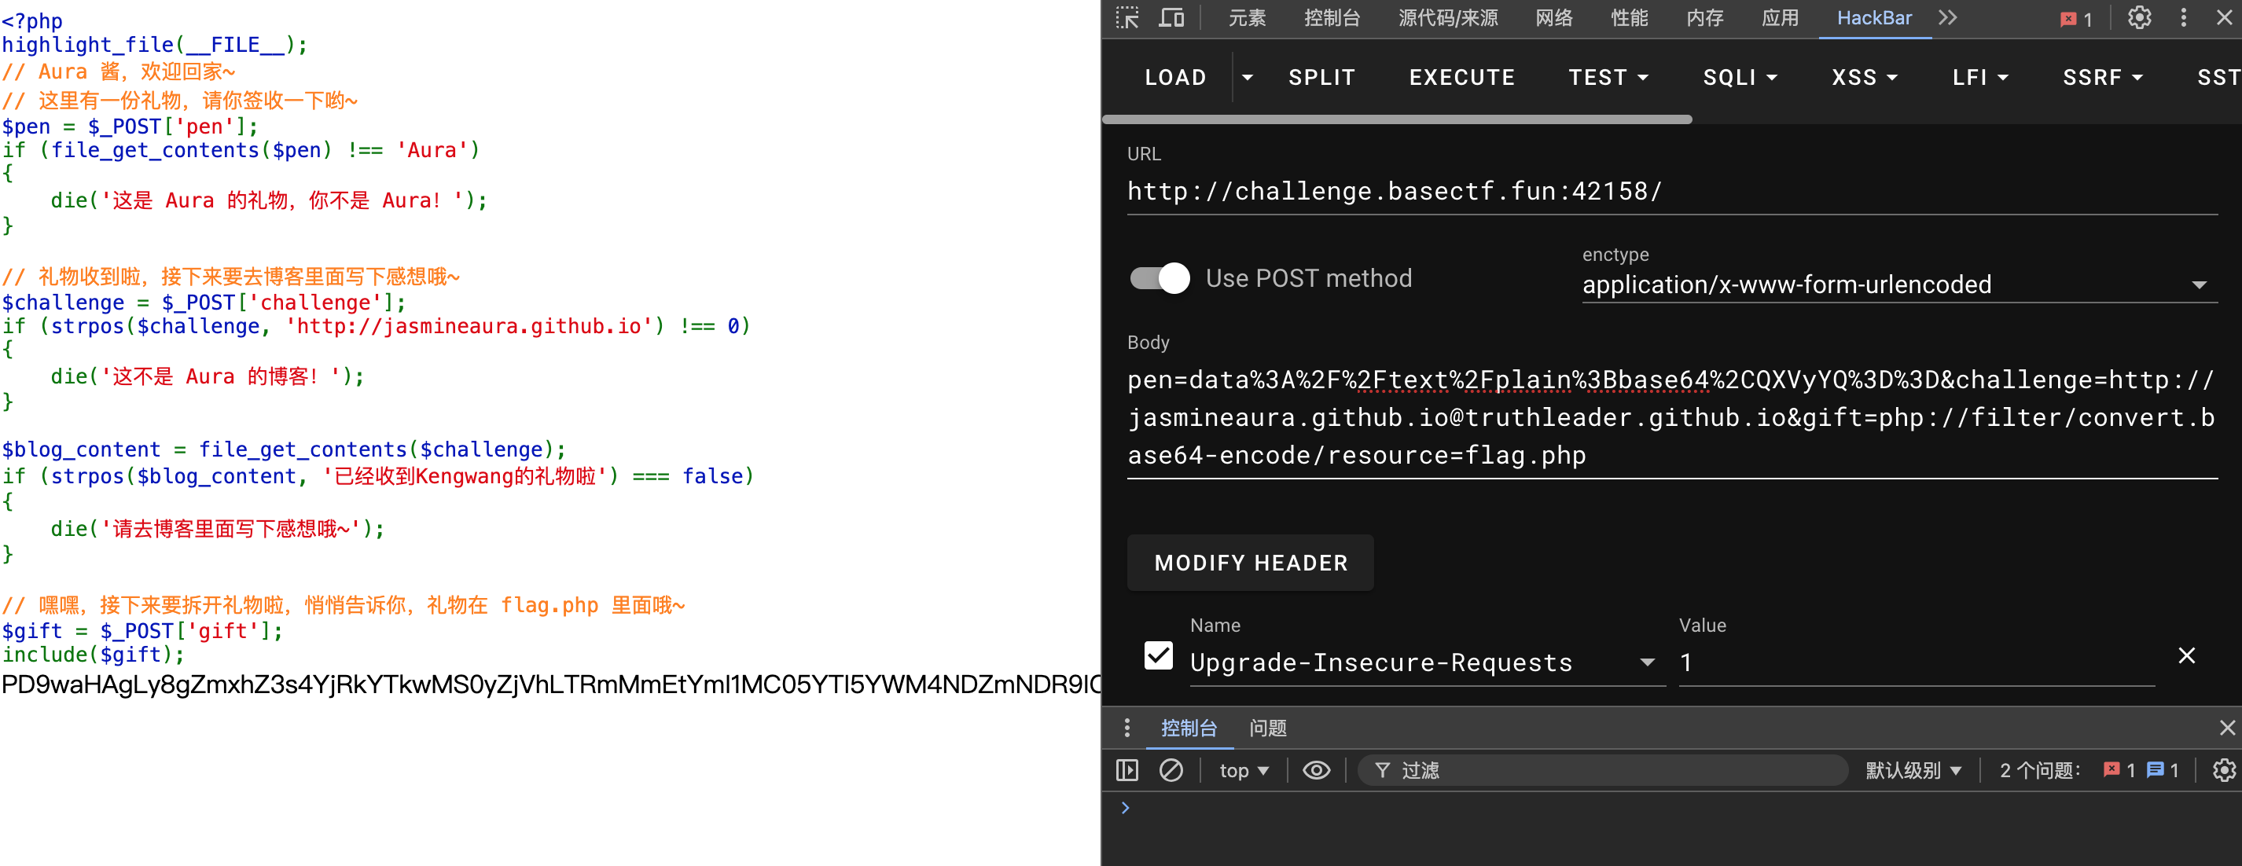Click the MODIFY HEADER button
Image resolution: width=2242 pixels, height=866 pixels.
1250,563
